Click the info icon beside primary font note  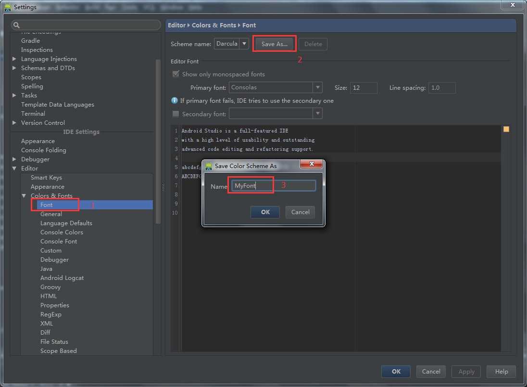coord(175,100)
